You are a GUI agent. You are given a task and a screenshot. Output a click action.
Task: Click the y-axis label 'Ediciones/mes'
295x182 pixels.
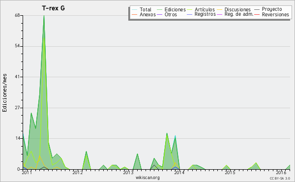tap(4, 93)
